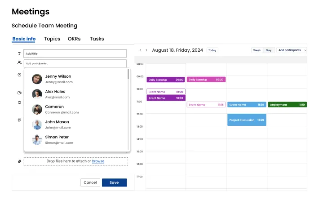Click the browse link to attach files
The width and height of the screenshot is (319, 200).
98,161
